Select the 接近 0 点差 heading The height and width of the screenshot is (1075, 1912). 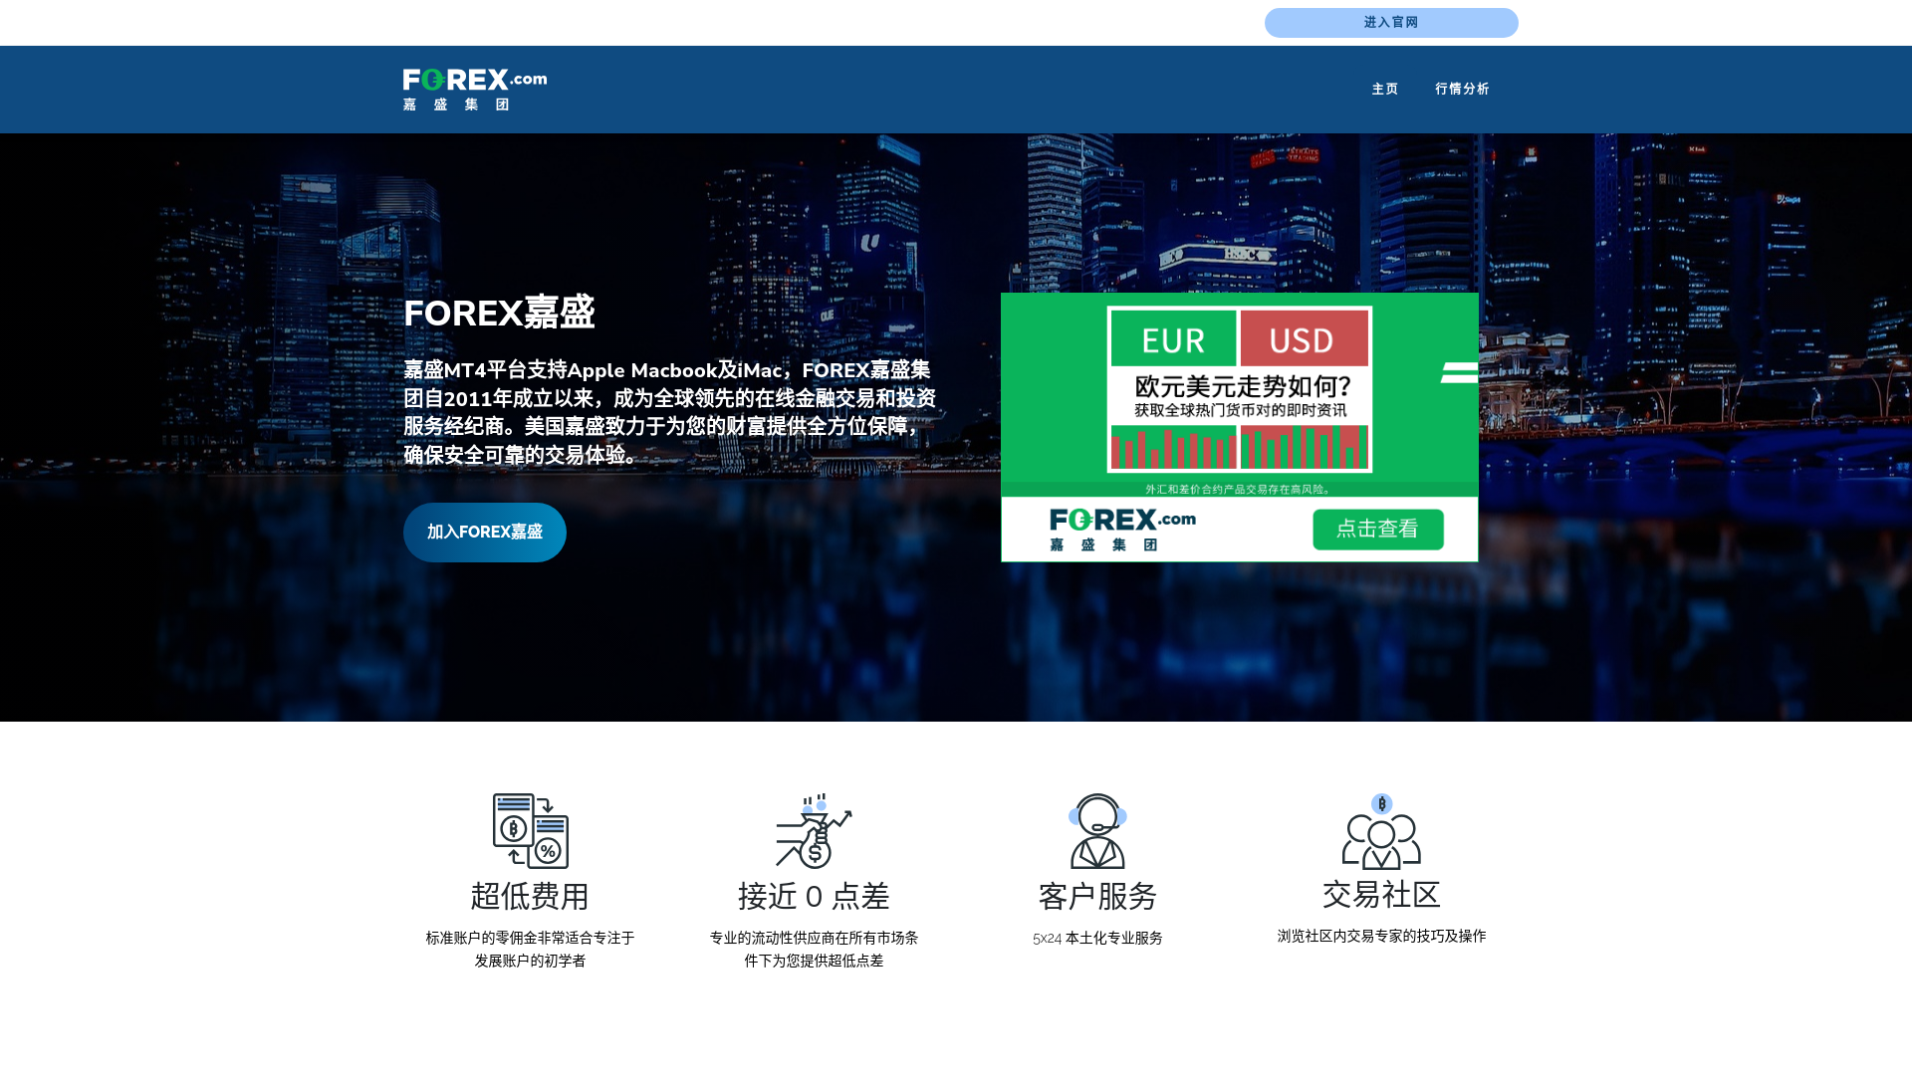pyautogui.click(x=814, y=897)
